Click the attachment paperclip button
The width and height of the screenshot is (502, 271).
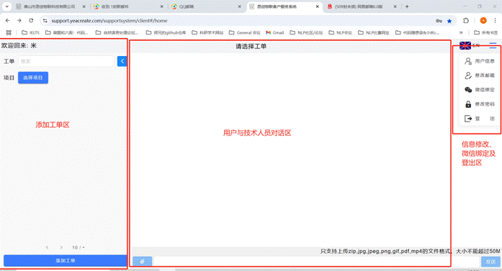[x=143, y=262]
